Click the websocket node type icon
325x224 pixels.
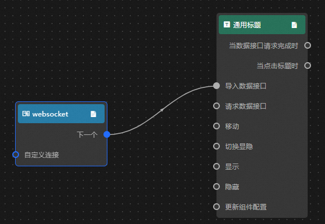26,114
